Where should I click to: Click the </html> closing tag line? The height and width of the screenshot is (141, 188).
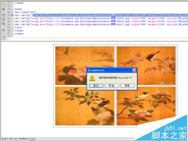(19, 33)
